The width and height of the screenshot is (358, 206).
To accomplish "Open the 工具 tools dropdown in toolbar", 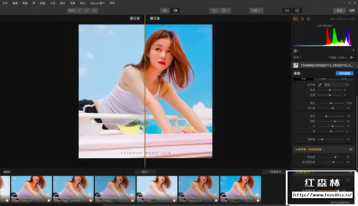I will coord(256,10).
